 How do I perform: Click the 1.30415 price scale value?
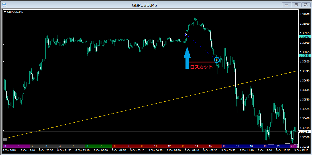click(x=305, y=128)
